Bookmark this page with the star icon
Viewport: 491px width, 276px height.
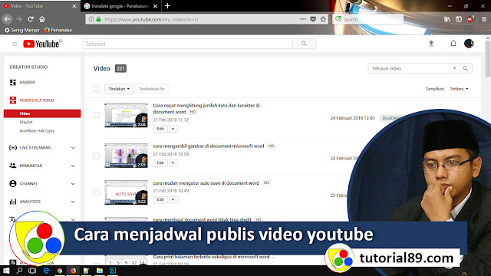click(x=323, y=19)
